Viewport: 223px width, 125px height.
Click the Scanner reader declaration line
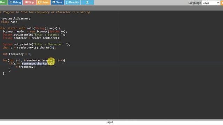click(x=34, y=32)
